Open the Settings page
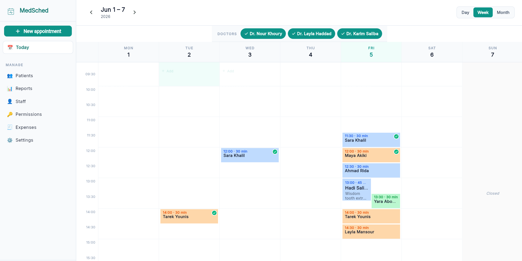The image size is (522, 261). click(x=38, y=140)
